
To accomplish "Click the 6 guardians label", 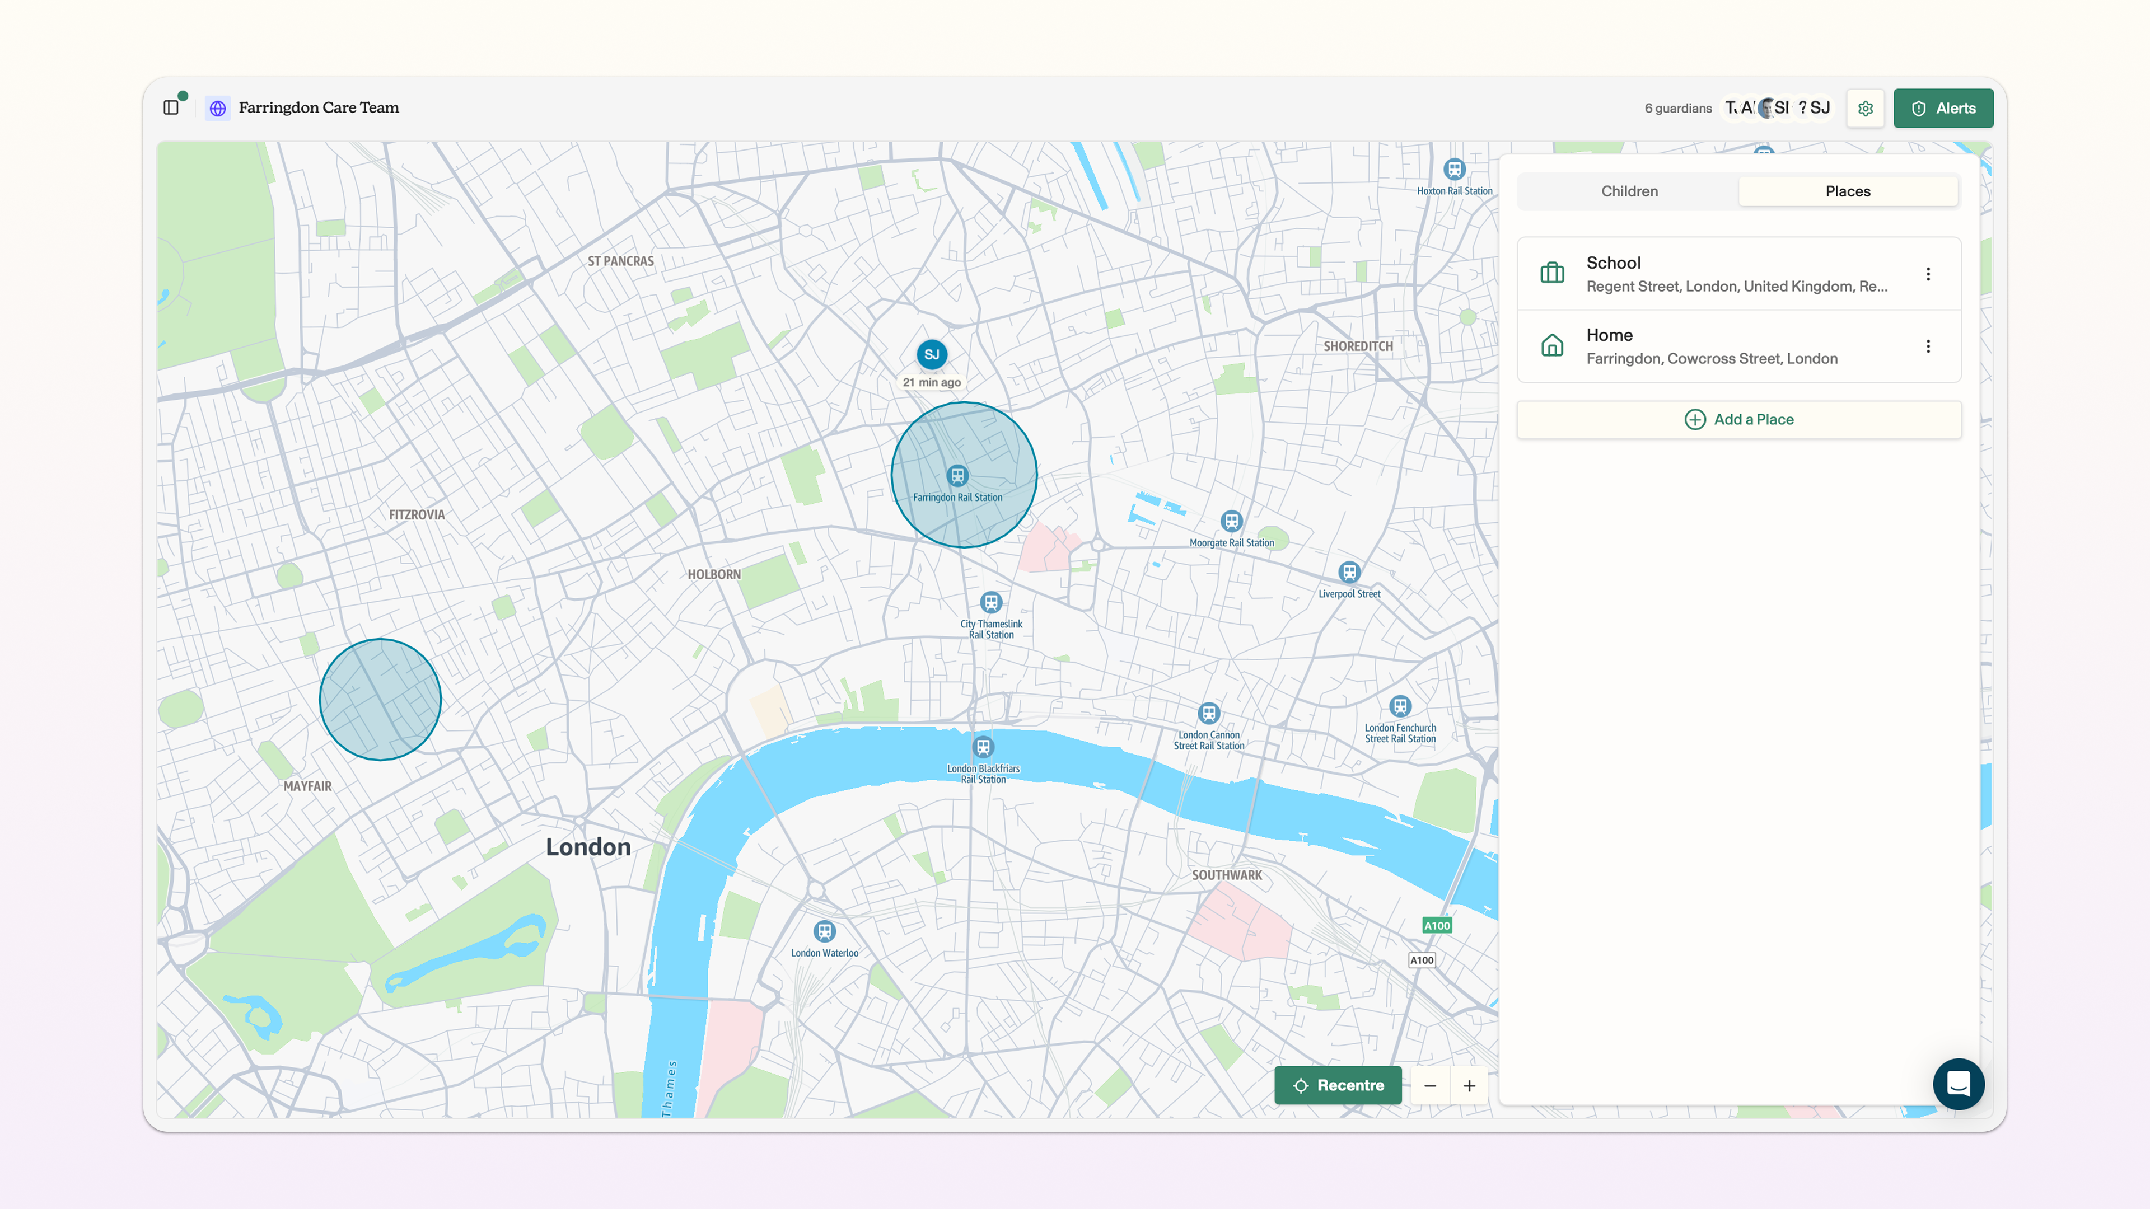I will [1677, 109].
